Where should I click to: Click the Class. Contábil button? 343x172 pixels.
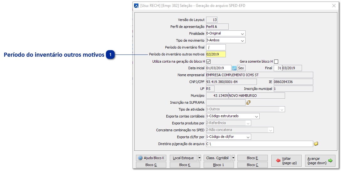217,158
